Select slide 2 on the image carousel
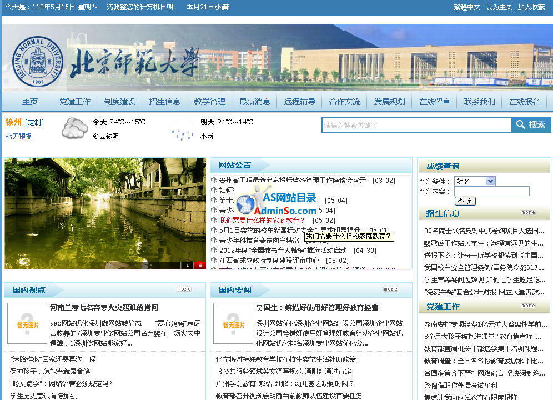Image resolution: width=553 pixels, height=400 pixels. point(200,265)
